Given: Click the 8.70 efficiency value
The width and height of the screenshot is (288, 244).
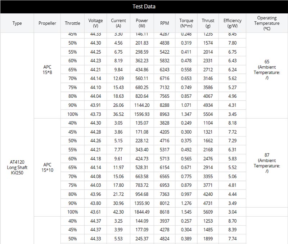Looking at the screenshot, I should click(232, 221).
